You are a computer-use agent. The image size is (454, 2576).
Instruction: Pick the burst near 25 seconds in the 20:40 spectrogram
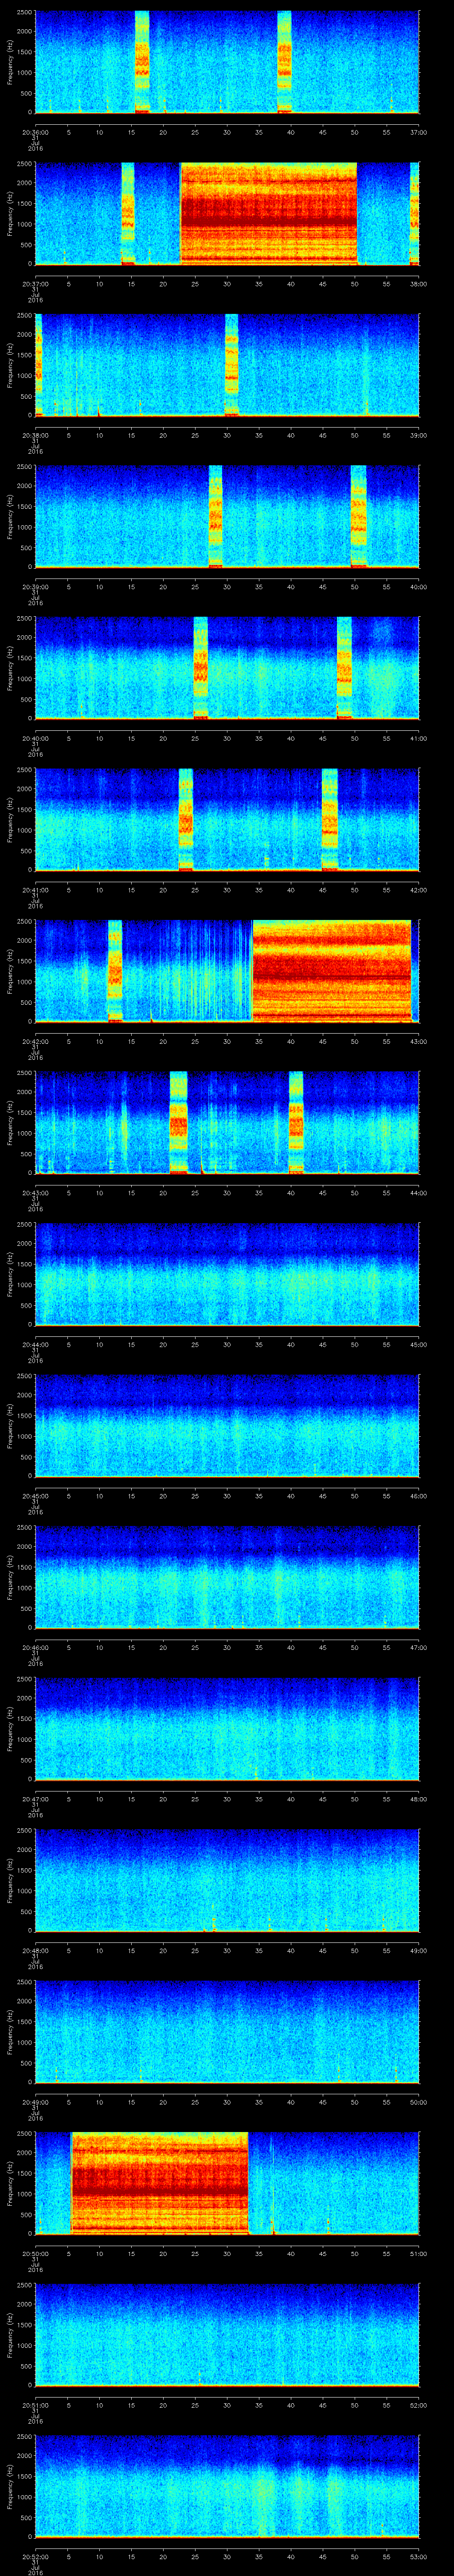coord(200,668)
